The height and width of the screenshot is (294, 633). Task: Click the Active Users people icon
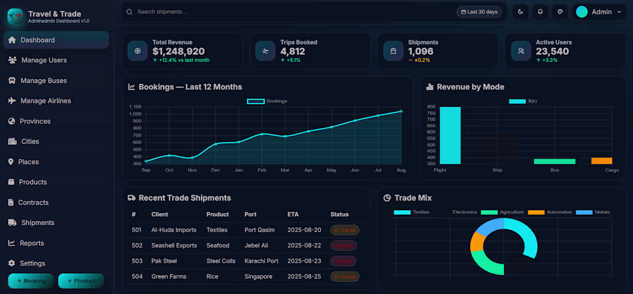point(521,51)
